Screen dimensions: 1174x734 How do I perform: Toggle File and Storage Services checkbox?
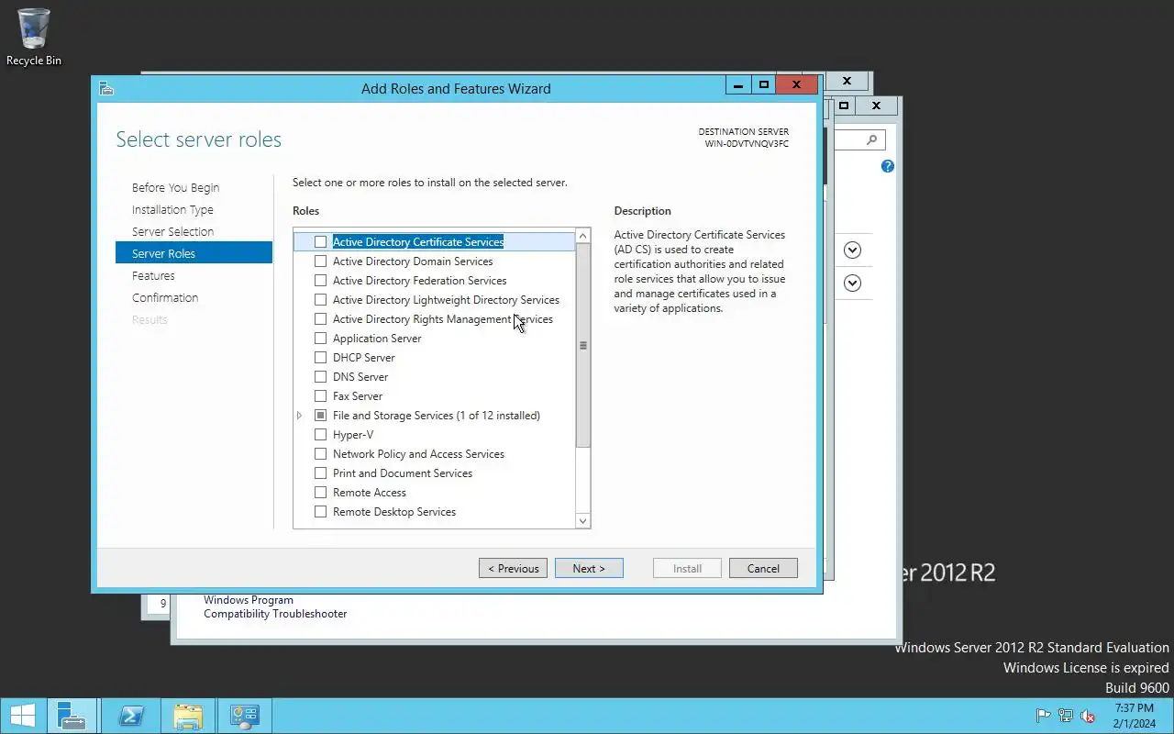click(320, 416)
